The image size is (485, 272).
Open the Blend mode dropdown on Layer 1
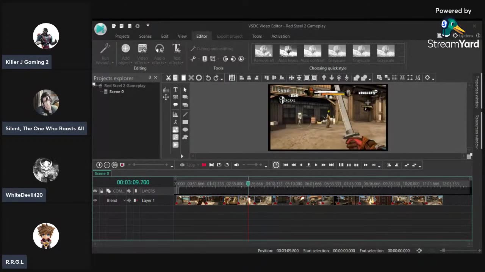pos(124,201)
